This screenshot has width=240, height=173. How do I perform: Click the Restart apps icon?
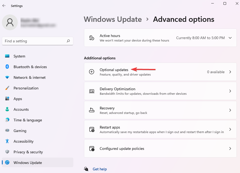(92, 129)
